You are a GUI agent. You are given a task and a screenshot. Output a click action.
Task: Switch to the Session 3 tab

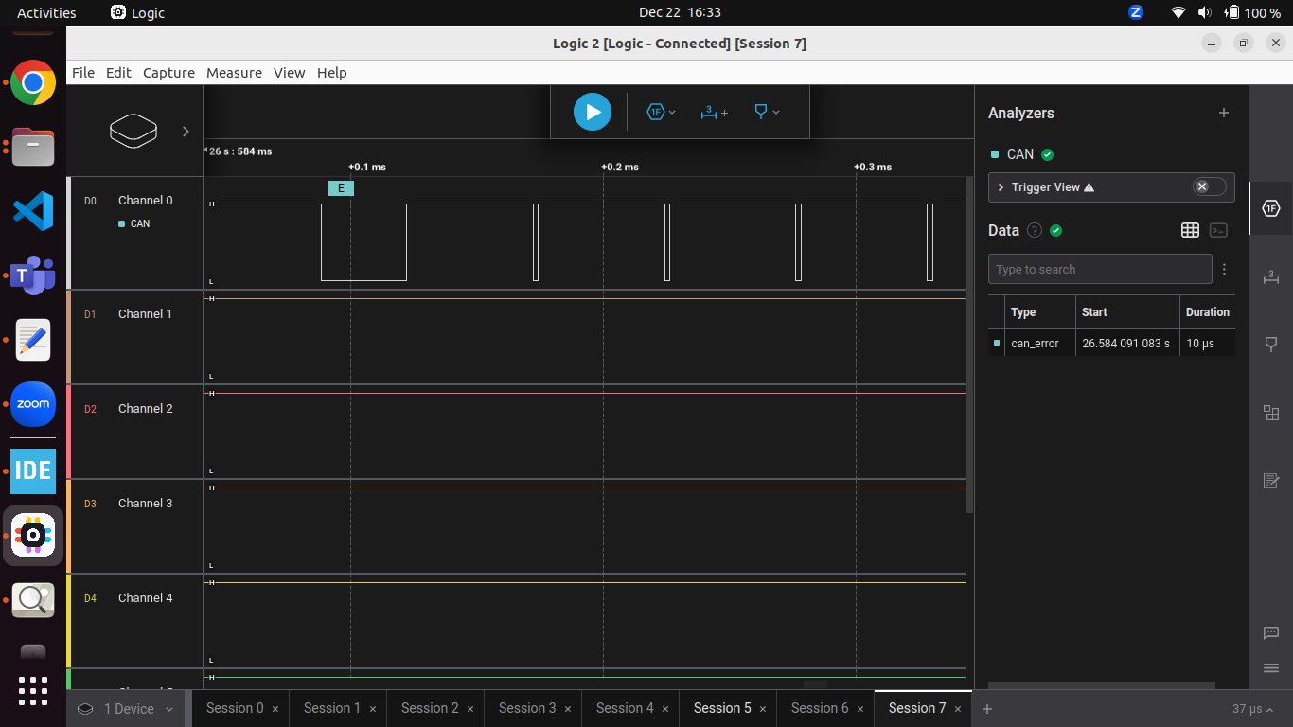point(525,708)
